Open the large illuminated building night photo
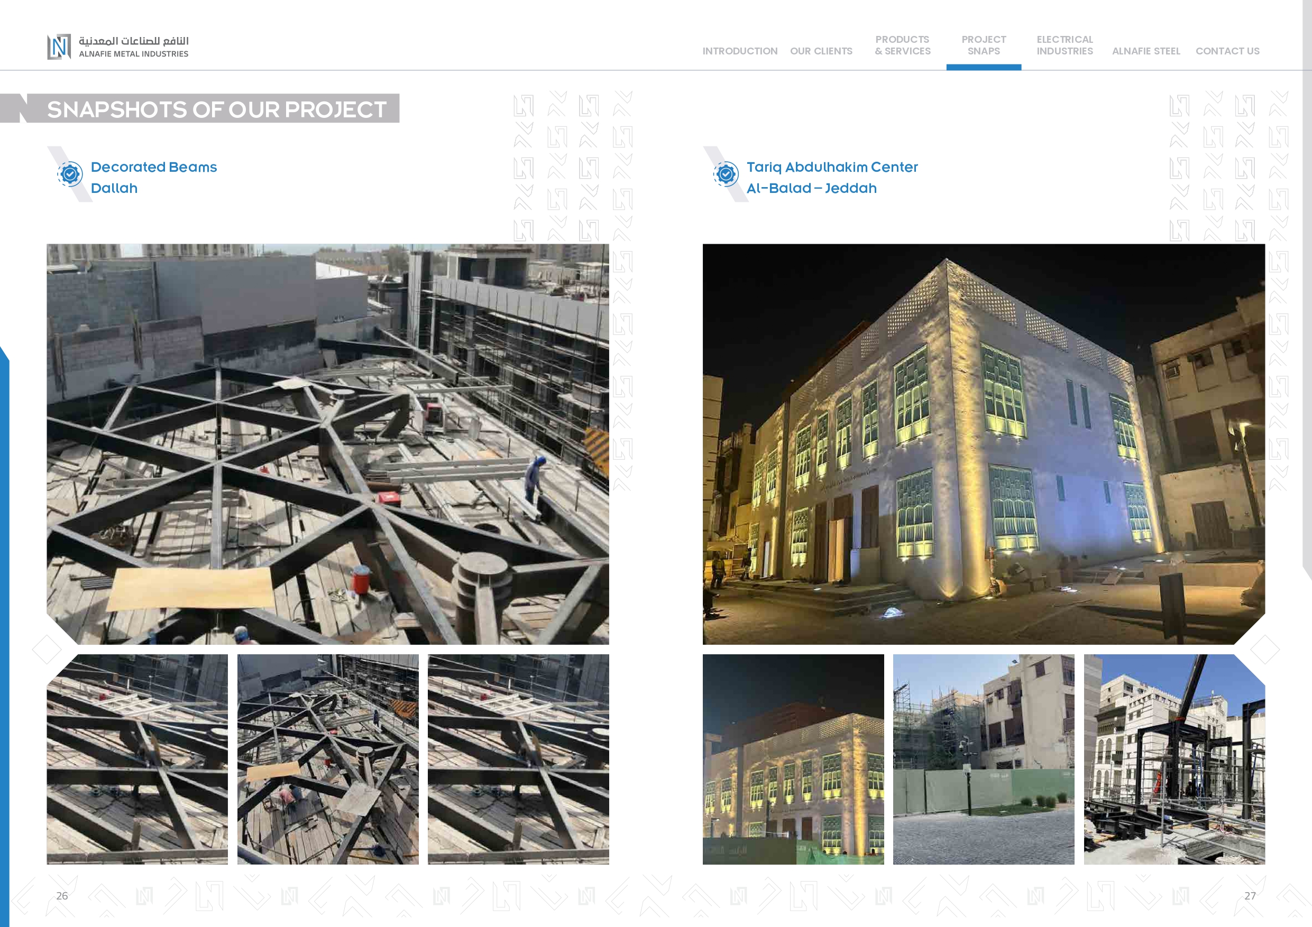 point(984,444)
